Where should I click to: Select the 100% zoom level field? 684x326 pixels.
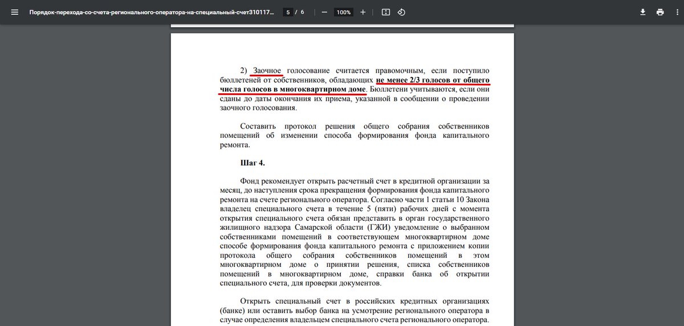(344, 12)
